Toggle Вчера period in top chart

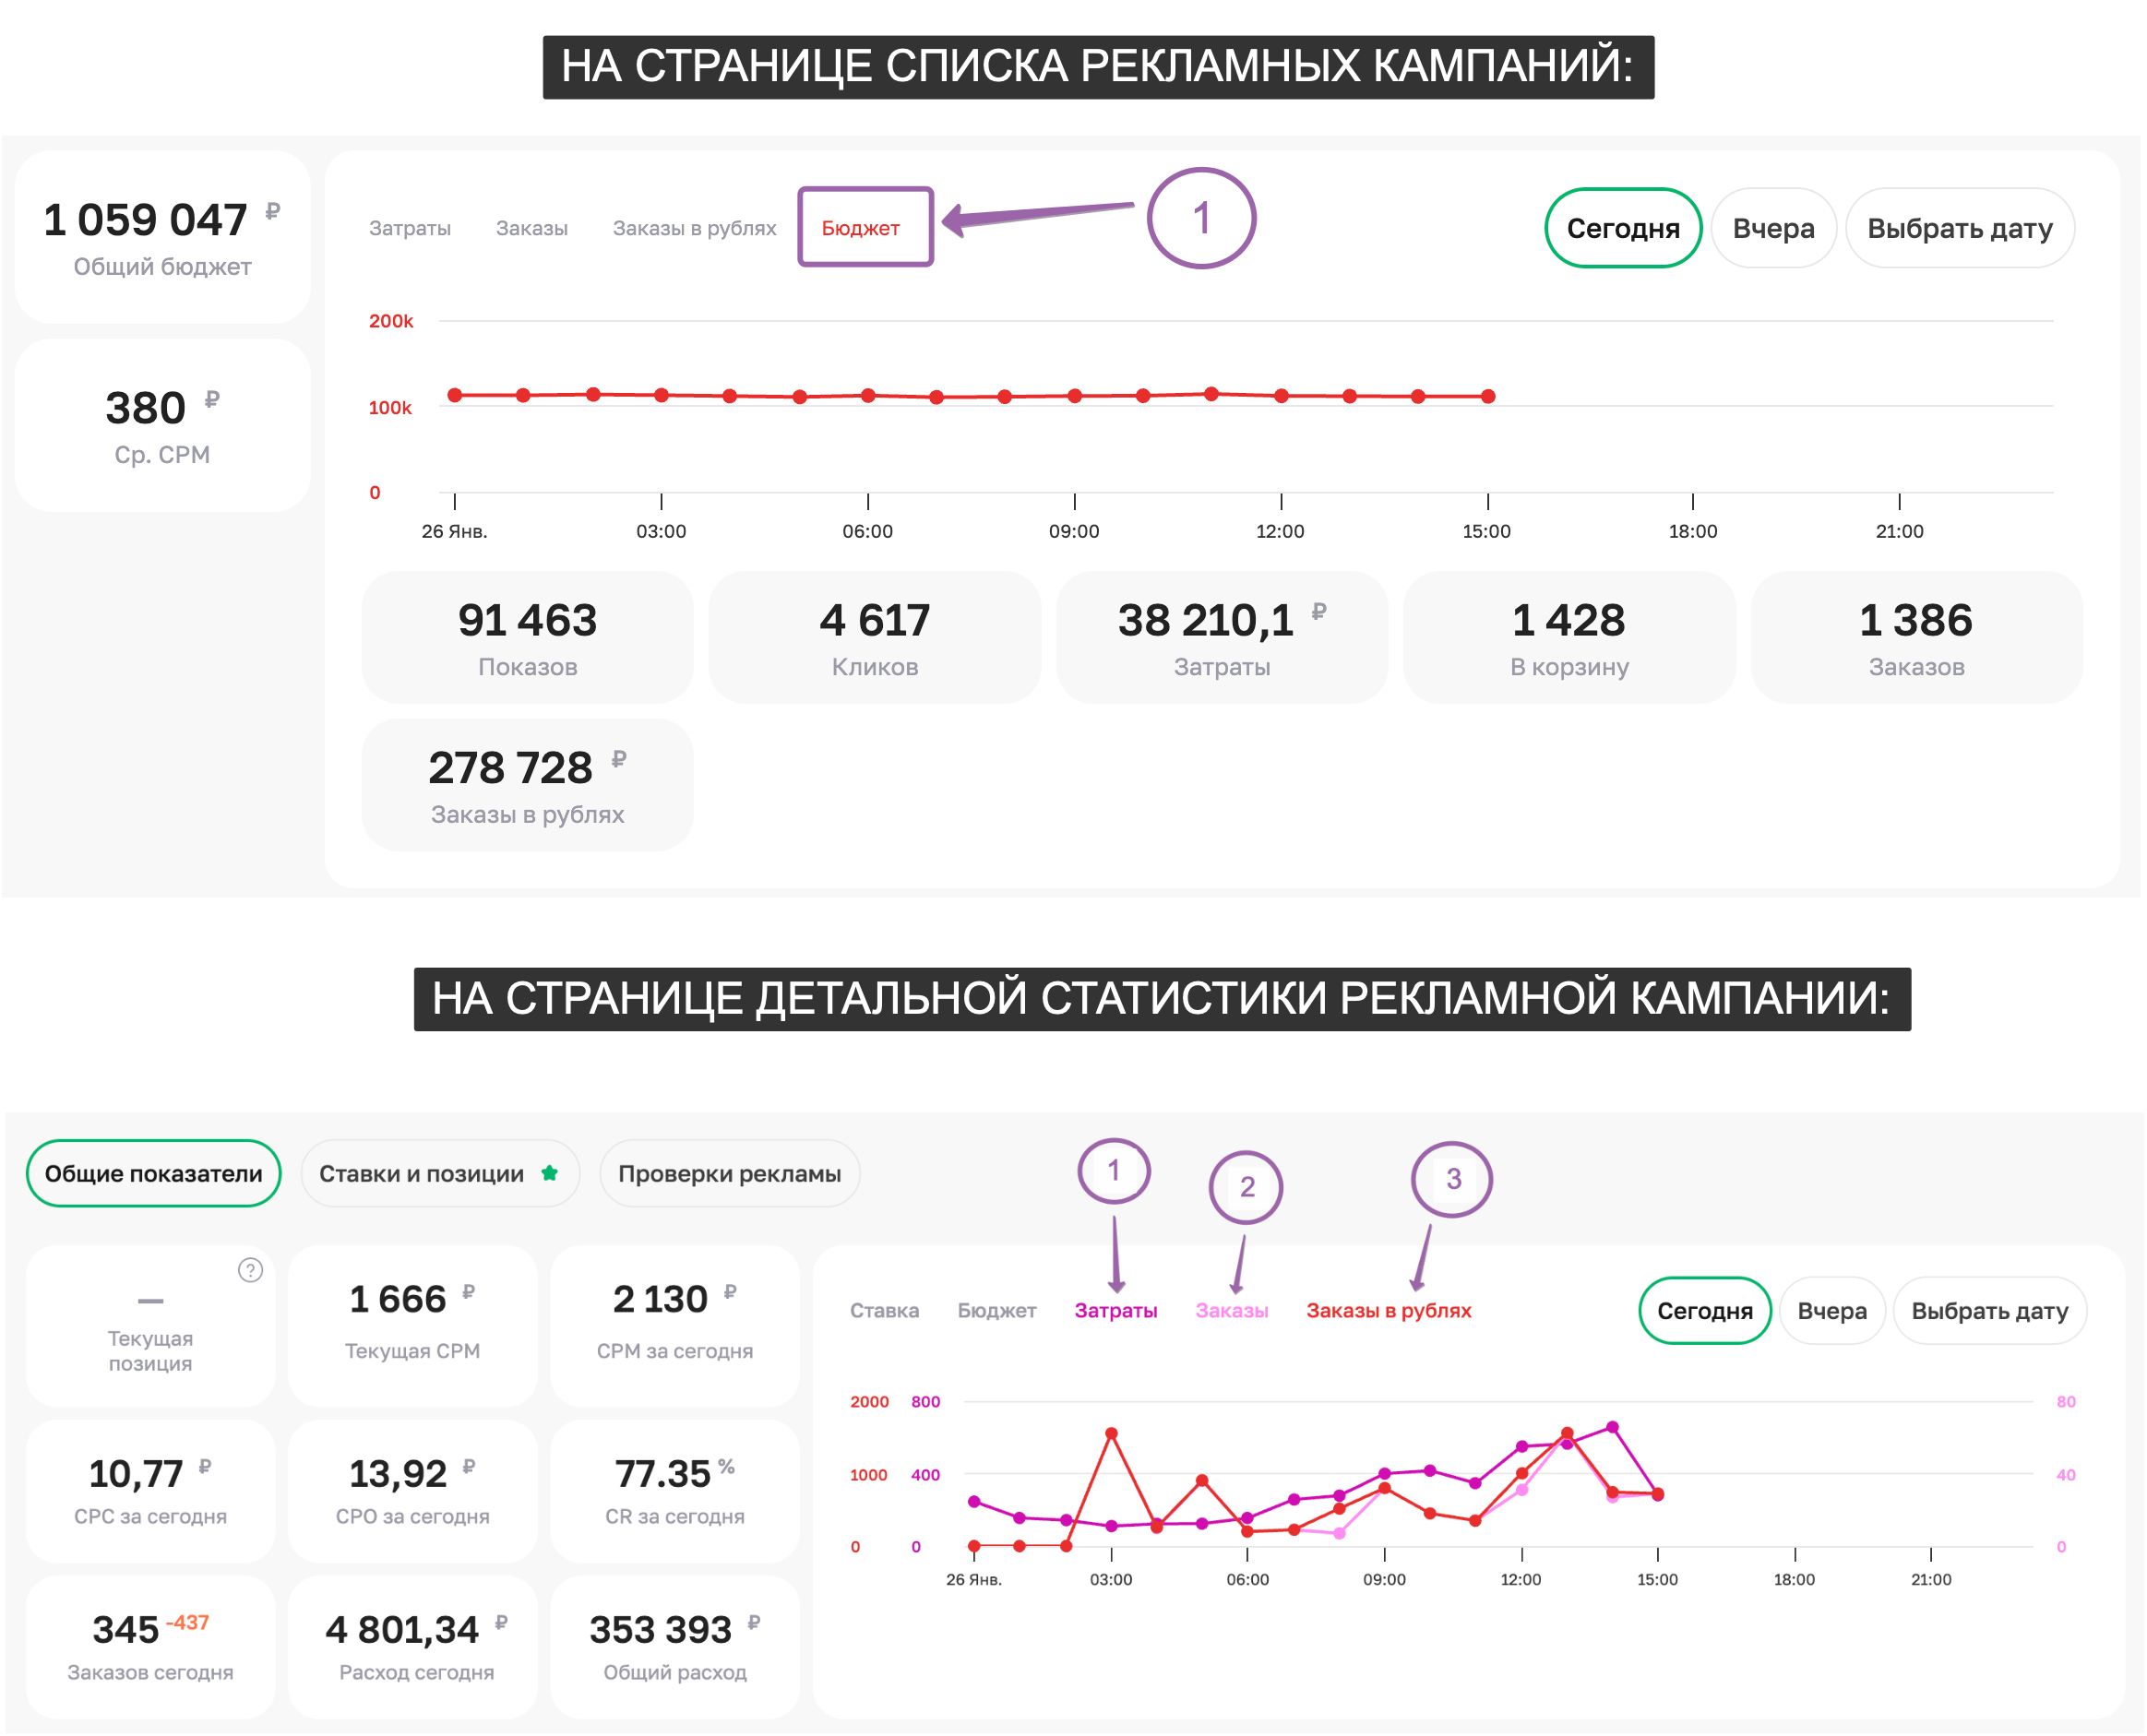1772,228
